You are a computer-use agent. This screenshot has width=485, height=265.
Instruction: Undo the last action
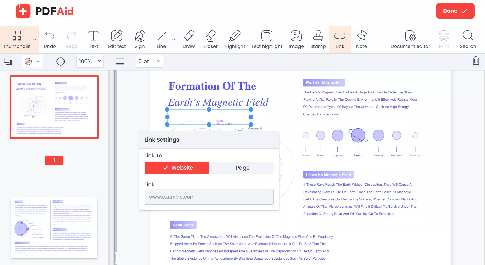click(50, 39)
